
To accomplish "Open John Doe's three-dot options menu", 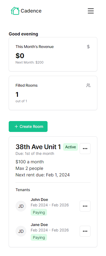I will [x=85, y=206].
